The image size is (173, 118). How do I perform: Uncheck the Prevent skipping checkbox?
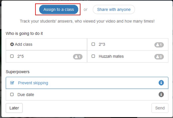[x=12, y=83]
